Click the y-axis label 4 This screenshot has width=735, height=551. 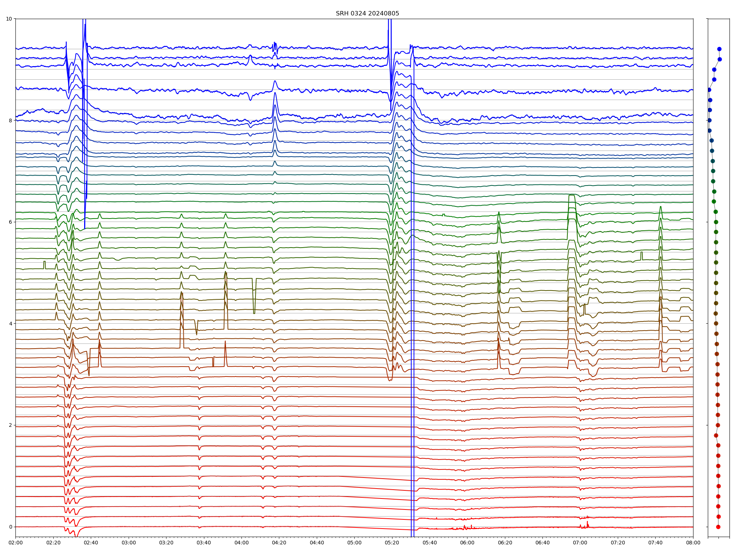[x=10, y=324]
